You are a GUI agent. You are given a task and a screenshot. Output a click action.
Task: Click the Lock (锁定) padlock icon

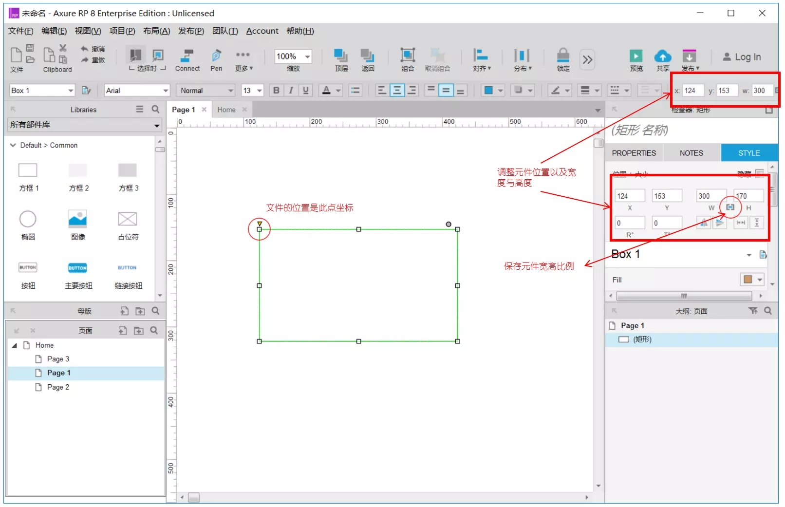(x=563, y=56)
